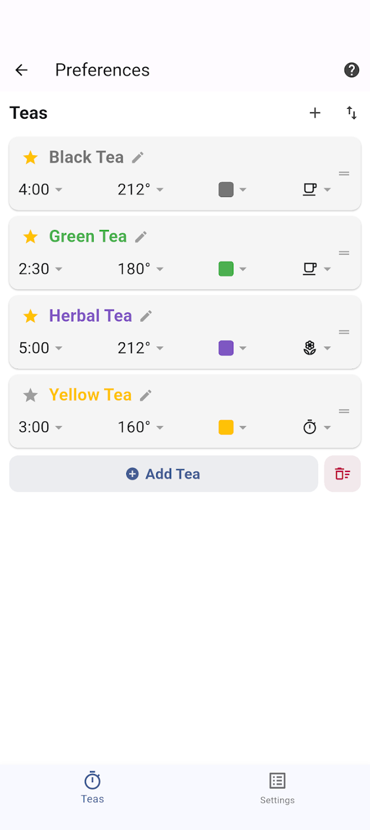Screen dimensions: 370x830
Task: Toggle the Herbal Tea favorite star
Action: tap(31, 316)
